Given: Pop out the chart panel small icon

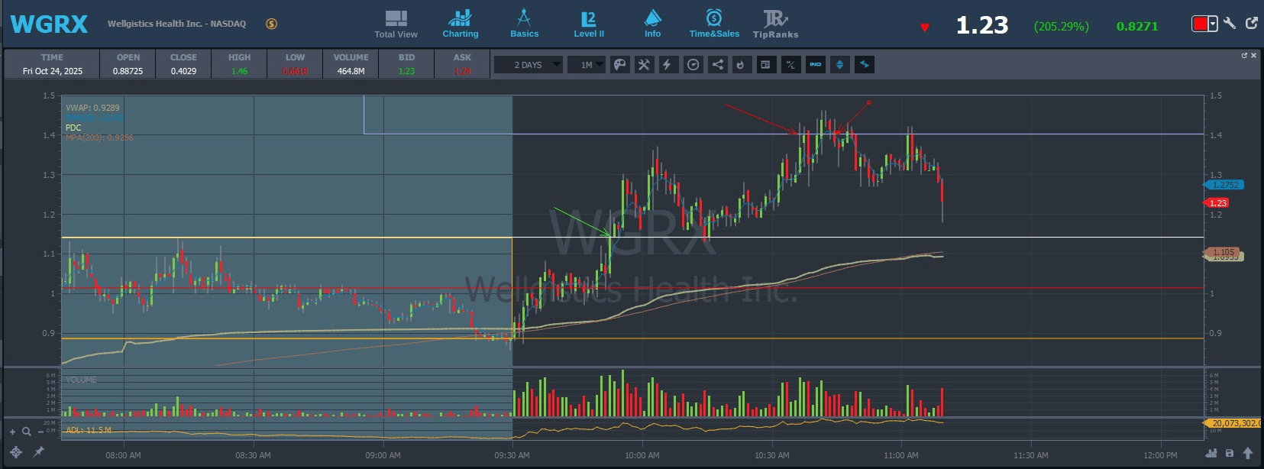Looking at the screenshot, I should pyautogui.click(x=1244, y=55).
